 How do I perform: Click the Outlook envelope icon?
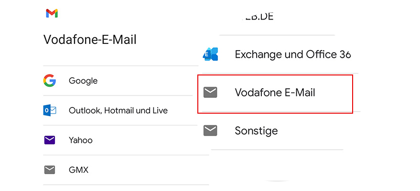(x=49, y=110)
